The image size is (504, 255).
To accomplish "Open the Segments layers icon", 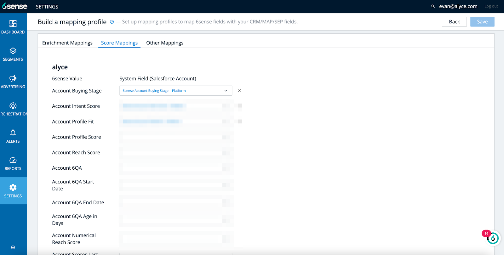I will point(13,51).
